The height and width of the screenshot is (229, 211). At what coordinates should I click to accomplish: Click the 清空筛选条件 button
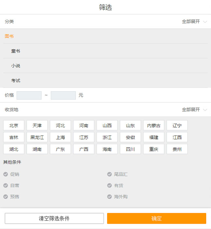click(x=54, y=219)
